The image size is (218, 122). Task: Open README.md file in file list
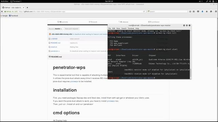pos(56,43)
